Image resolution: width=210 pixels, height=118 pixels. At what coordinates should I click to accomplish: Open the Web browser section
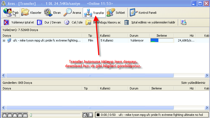(10, 13)
